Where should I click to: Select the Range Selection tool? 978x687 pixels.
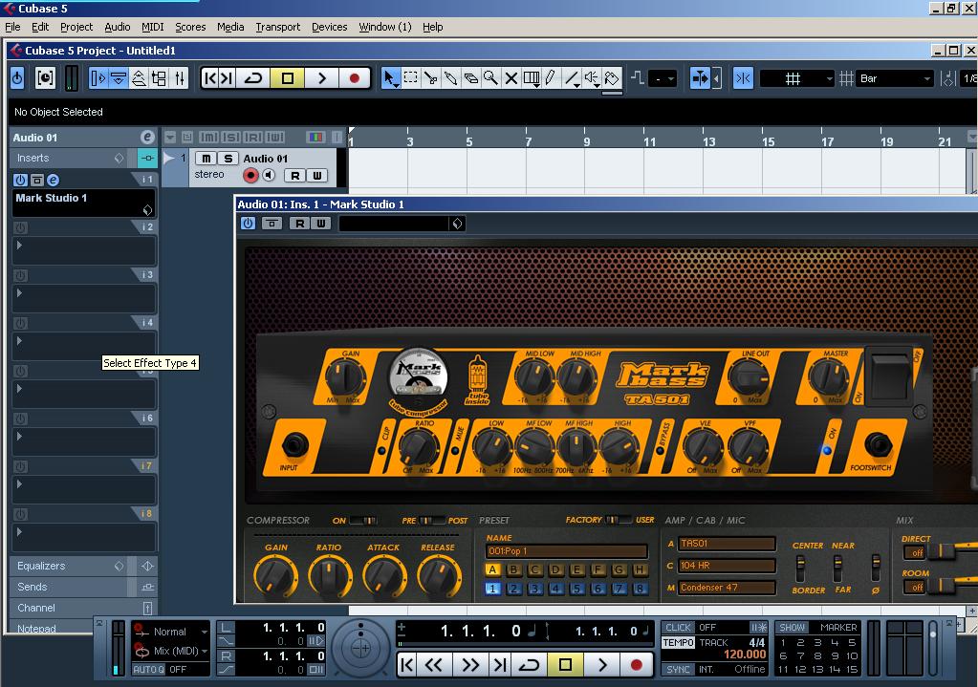coord(410,78)
